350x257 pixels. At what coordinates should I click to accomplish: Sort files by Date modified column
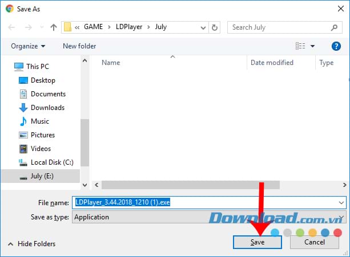272,63
